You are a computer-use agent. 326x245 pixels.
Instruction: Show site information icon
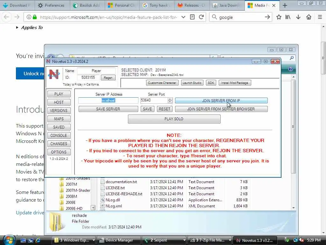click(29, 17)
